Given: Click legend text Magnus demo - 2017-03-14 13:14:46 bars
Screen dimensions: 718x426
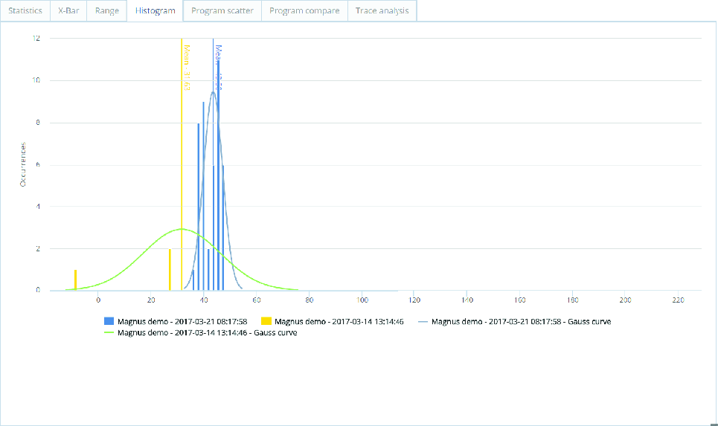Looking at the screenshot, I should 339,321.
